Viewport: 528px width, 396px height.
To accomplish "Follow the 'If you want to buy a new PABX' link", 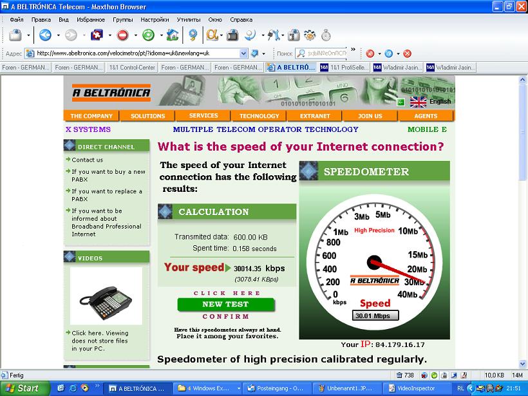I will [x=108, y=175].
